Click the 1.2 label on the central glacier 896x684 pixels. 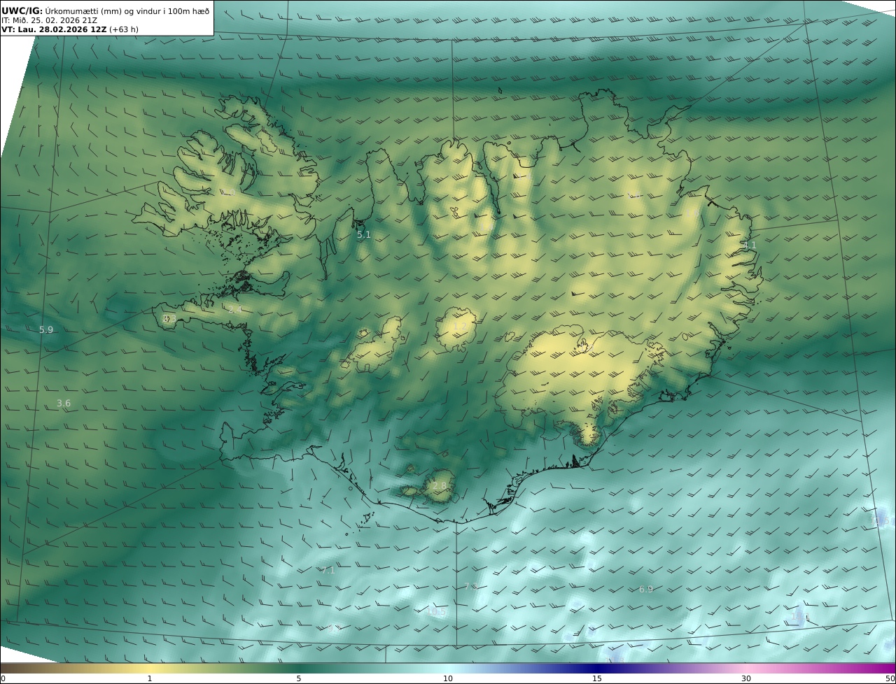460,327
